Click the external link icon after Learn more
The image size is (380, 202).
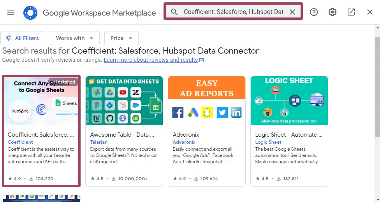coord(201,60)
